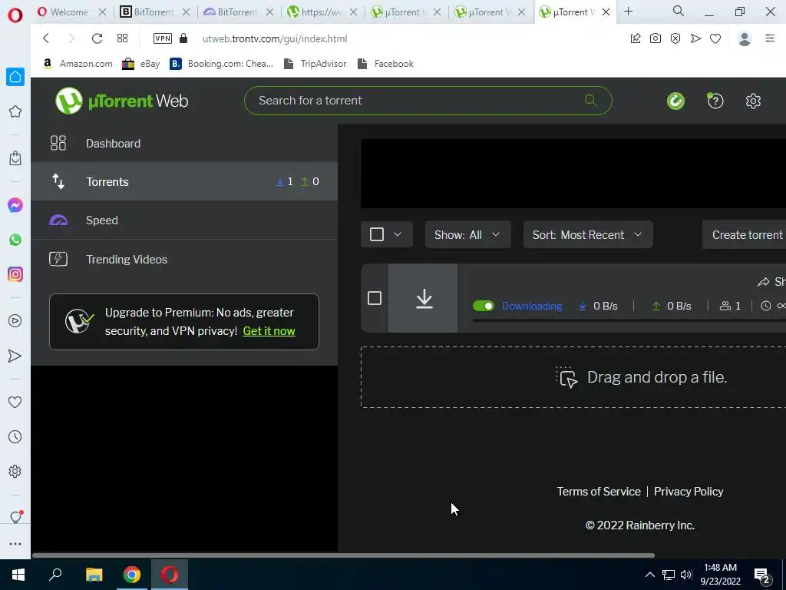Viewport: 786px width, 590px height.
Task: Open the Windows Start menu
Action: click(x=18, y=575)
